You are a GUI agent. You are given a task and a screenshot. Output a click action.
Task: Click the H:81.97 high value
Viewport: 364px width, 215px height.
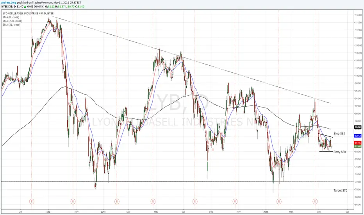coord(61,7)
